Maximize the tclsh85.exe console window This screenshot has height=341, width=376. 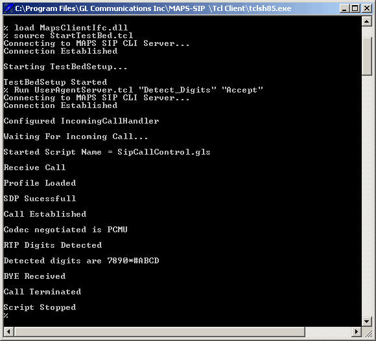pos(355,8)
